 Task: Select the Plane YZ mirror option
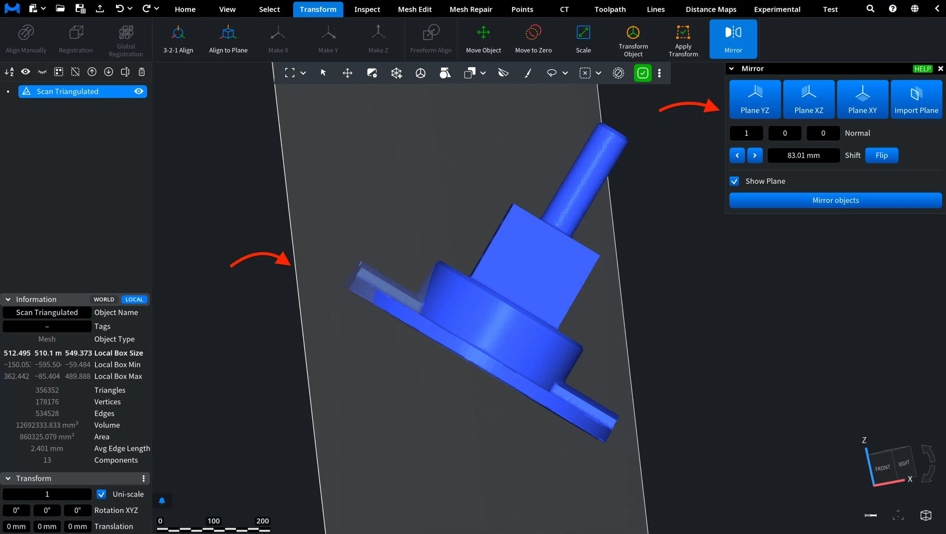click(755, 99)
